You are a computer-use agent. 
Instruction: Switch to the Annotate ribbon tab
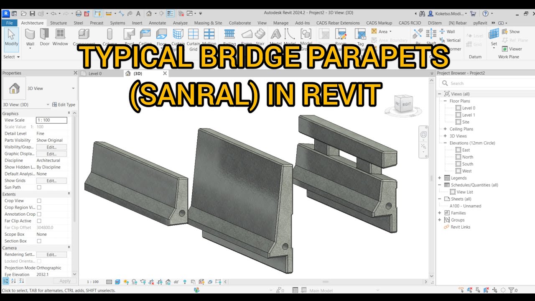click(158, 23)
